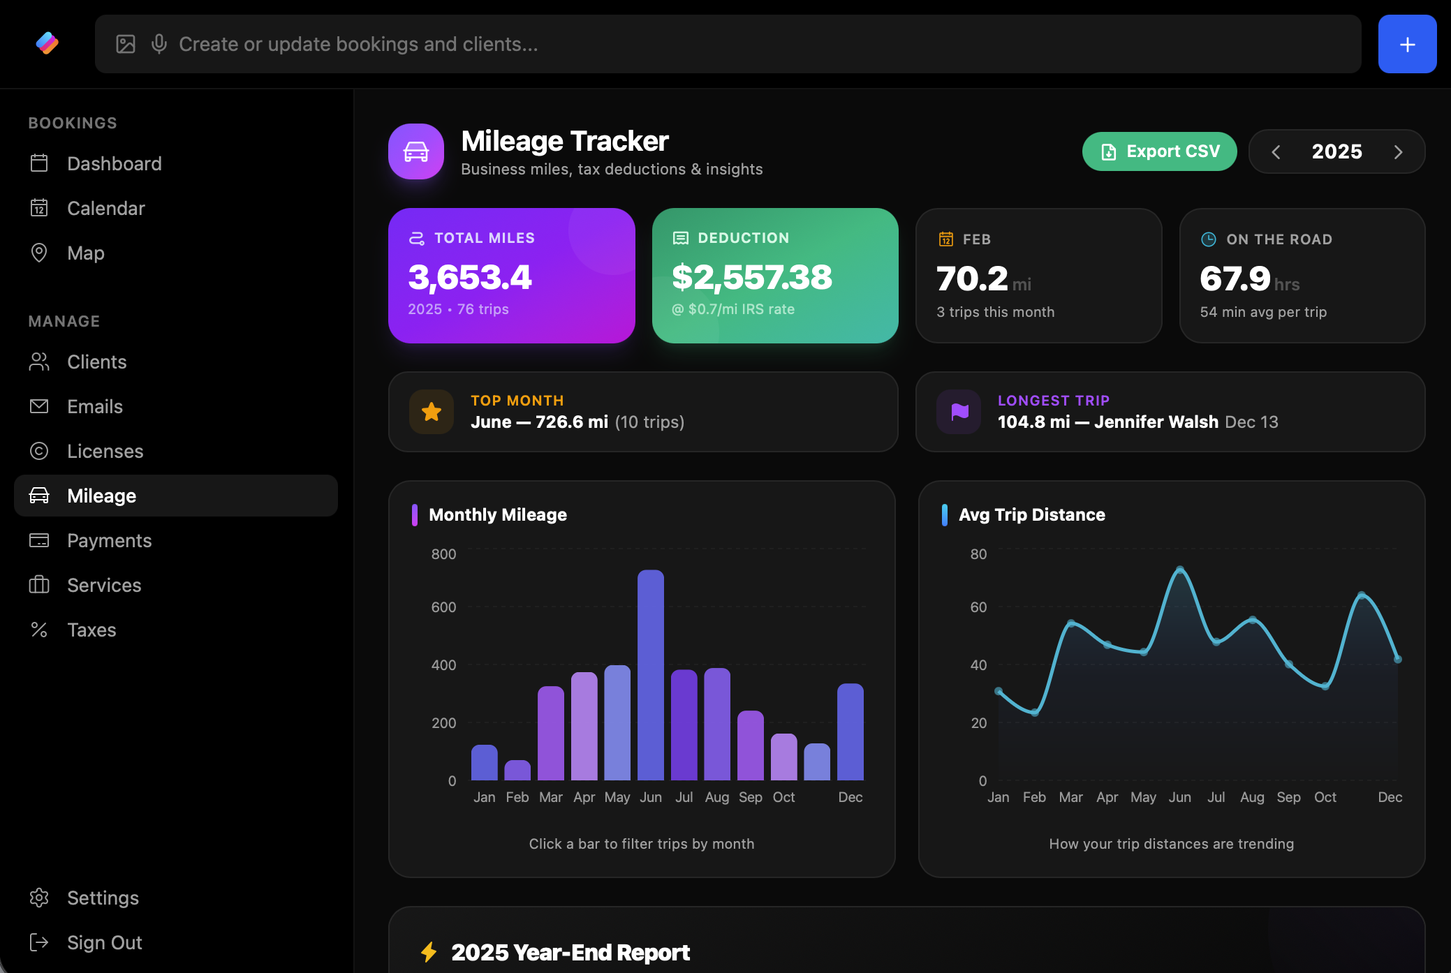Click the Export CSV button

[x=1158, y=151]
